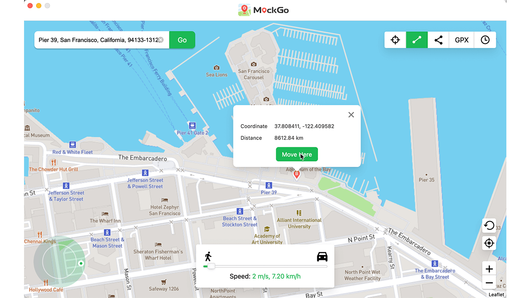Zoom in with the plus button

click(x=489, y=268)
